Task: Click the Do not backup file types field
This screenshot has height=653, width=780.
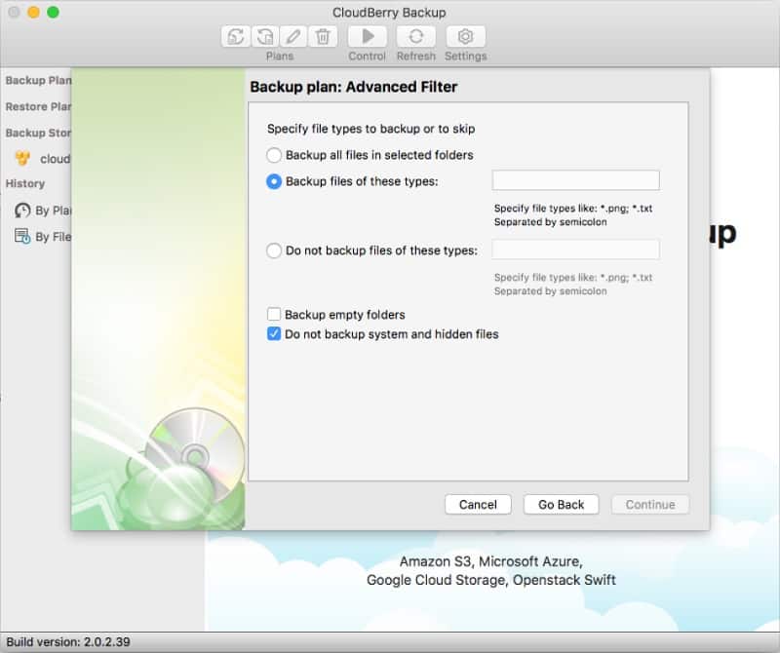Action: pyautogui.click(x=576, y=250)
